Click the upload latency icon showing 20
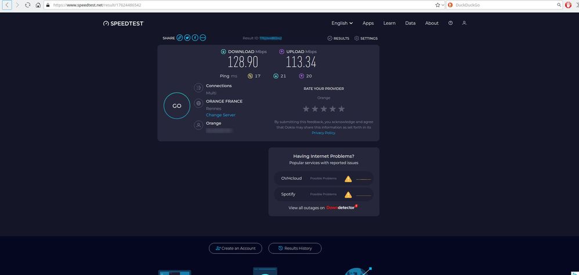The image size is (579, 275). (302, 76)
